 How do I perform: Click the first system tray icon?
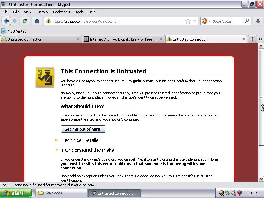click(x=222, y=193)
